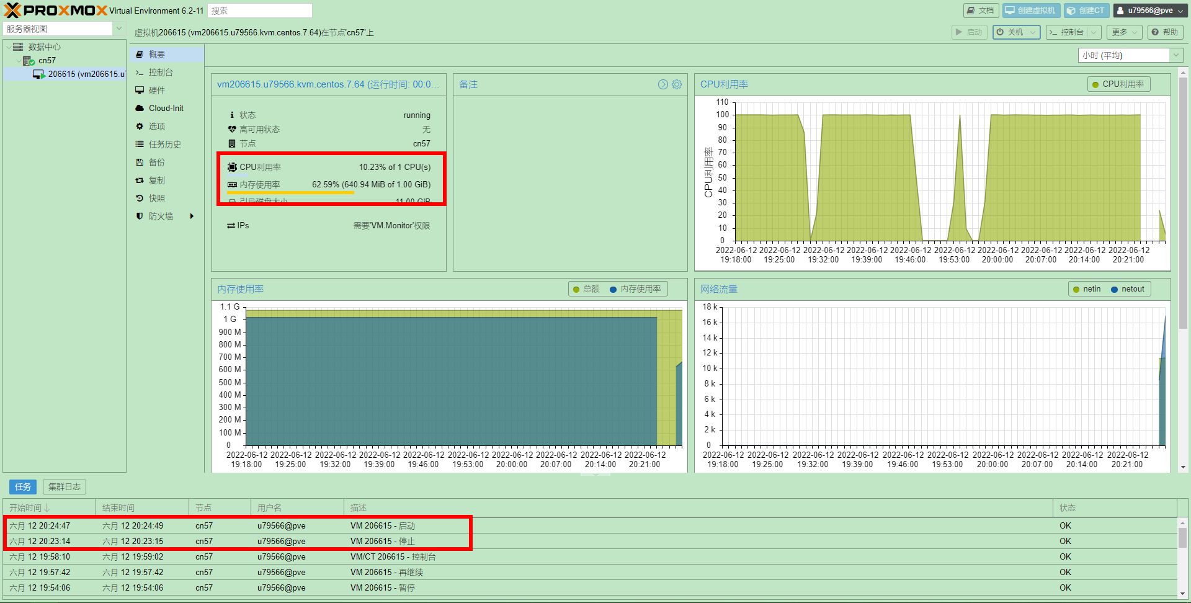This screenshot has height=603, width=1191.
Task: Select the VM 206615 - 启动 task row
Action: (590, 526)
